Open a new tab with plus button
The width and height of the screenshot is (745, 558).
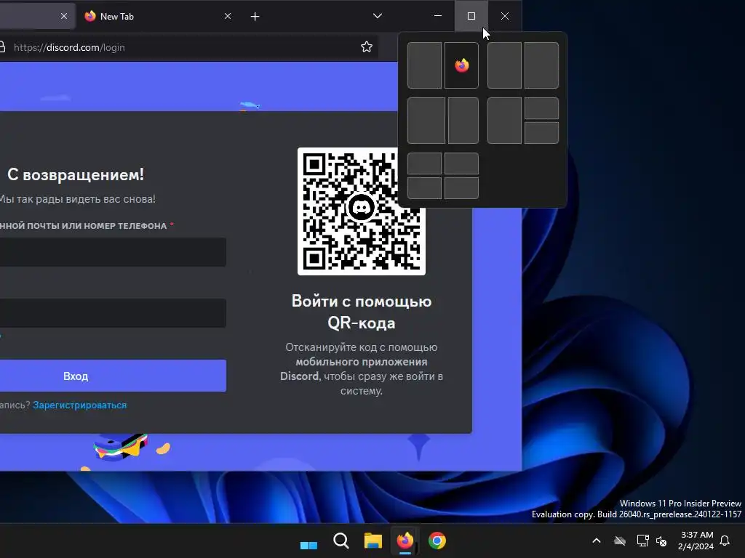(x=255, y=17)
